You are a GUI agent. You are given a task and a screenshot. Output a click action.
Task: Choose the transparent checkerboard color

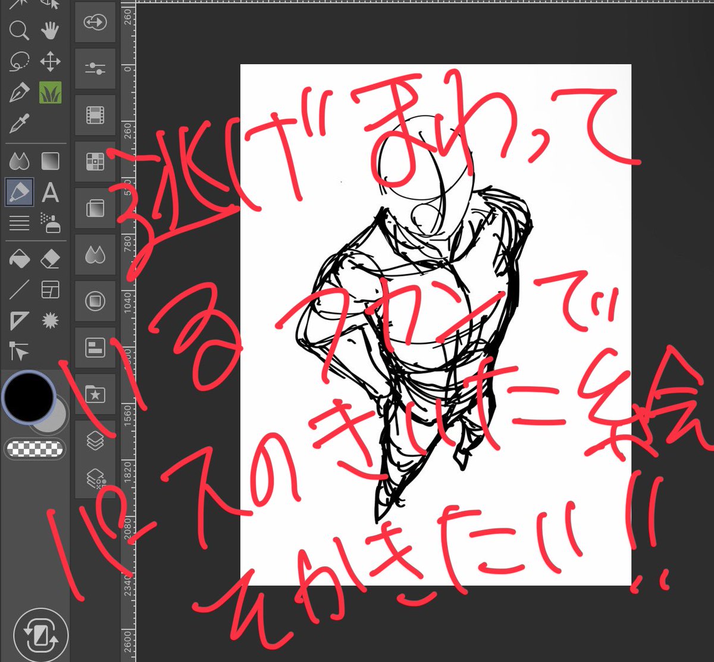coord(35,448)
